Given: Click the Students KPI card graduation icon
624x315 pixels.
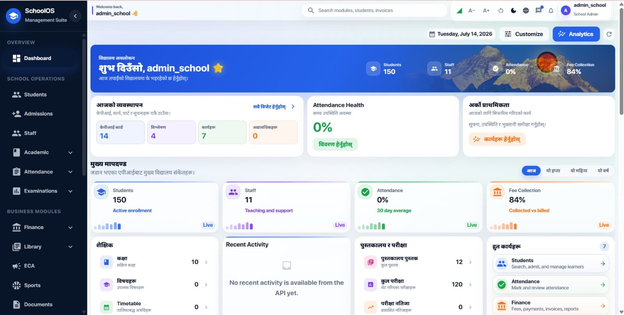Looking at the screenshot, I should 101,192.
